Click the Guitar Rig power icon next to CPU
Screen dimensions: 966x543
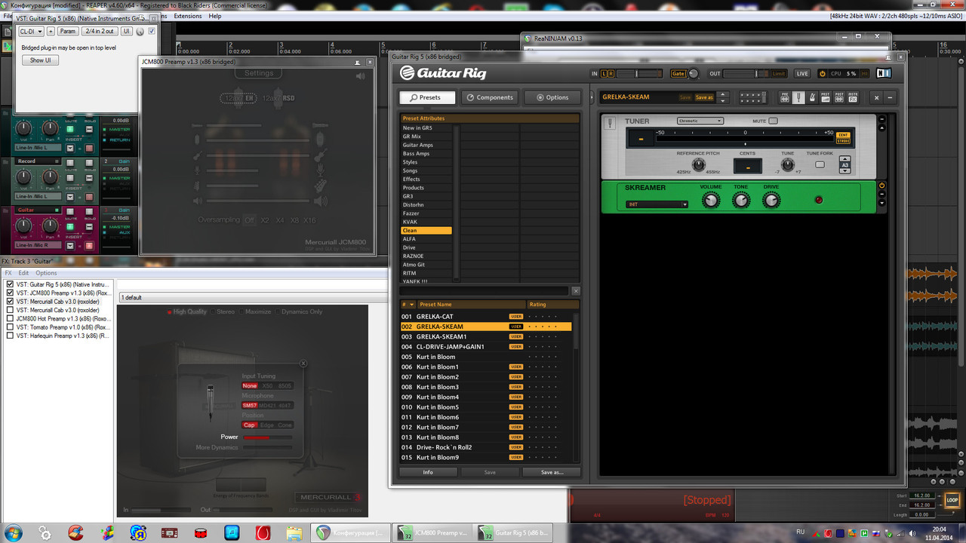(823, 73)
